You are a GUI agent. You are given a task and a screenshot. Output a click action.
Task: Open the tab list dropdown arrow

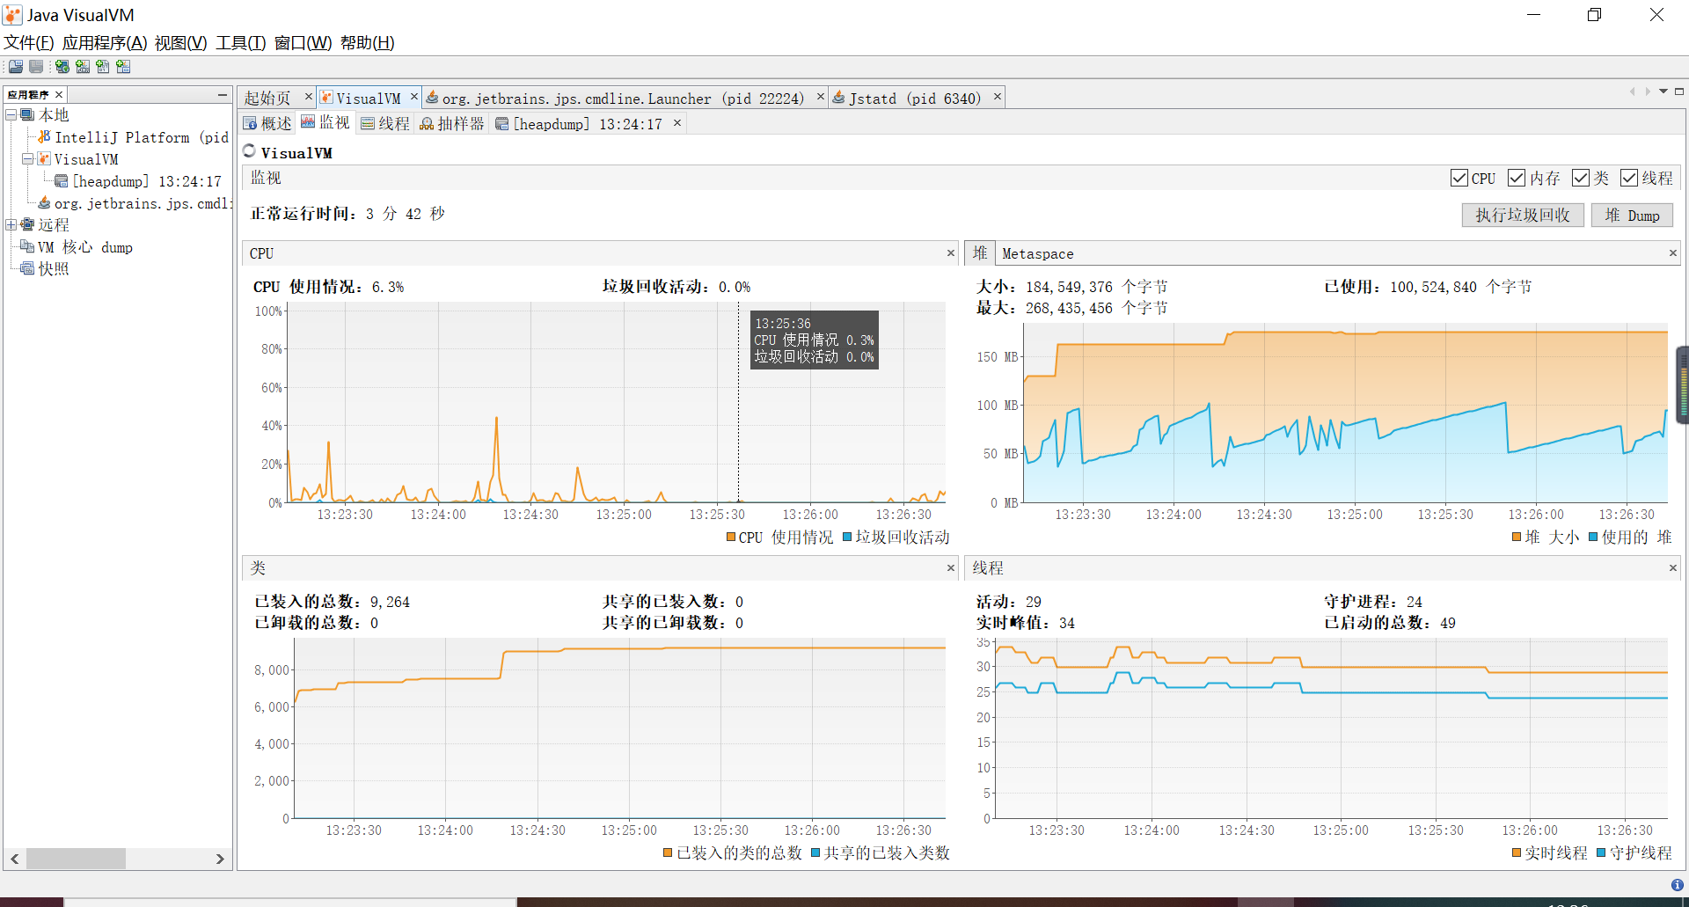[x=1663, y=91]
